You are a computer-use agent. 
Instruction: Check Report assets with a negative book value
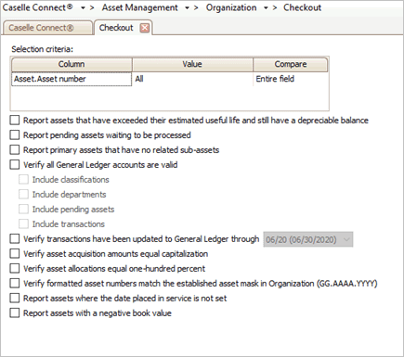pos(15,313)
